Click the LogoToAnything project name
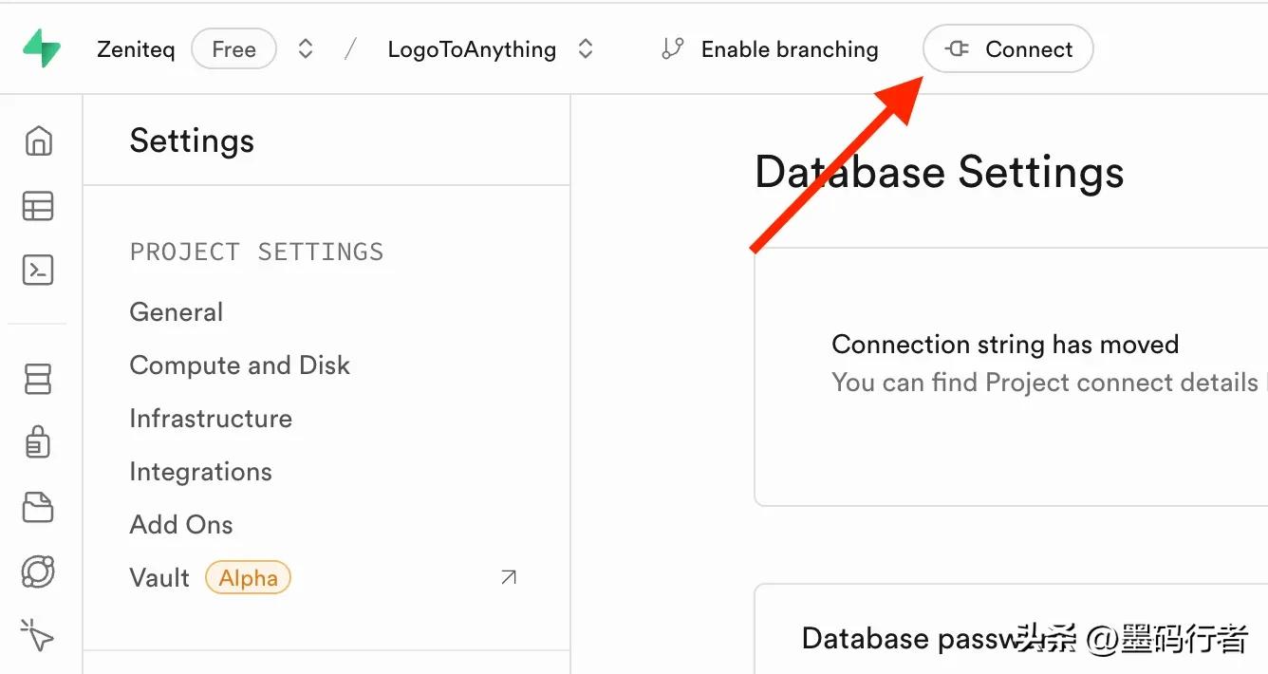The height and width of the screenshot is (674, 1268). click(472, 49)
